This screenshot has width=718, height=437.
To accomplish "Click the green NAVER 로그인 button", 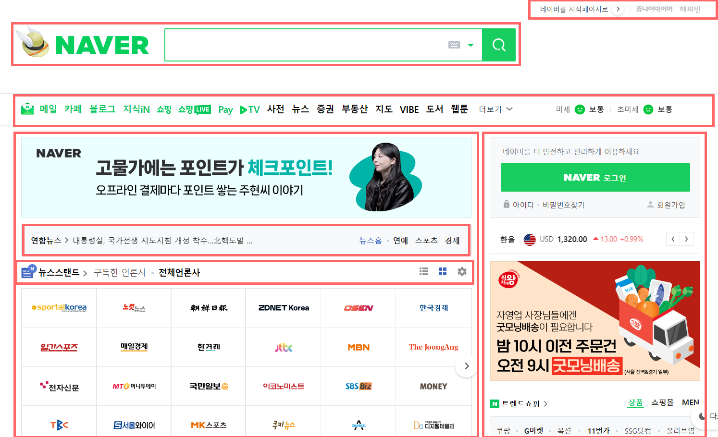I will coord(595,177).
